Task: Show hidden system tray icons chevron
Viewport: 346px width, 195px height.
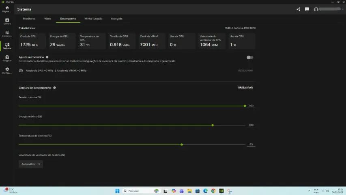Action: [x=309, y=191]
